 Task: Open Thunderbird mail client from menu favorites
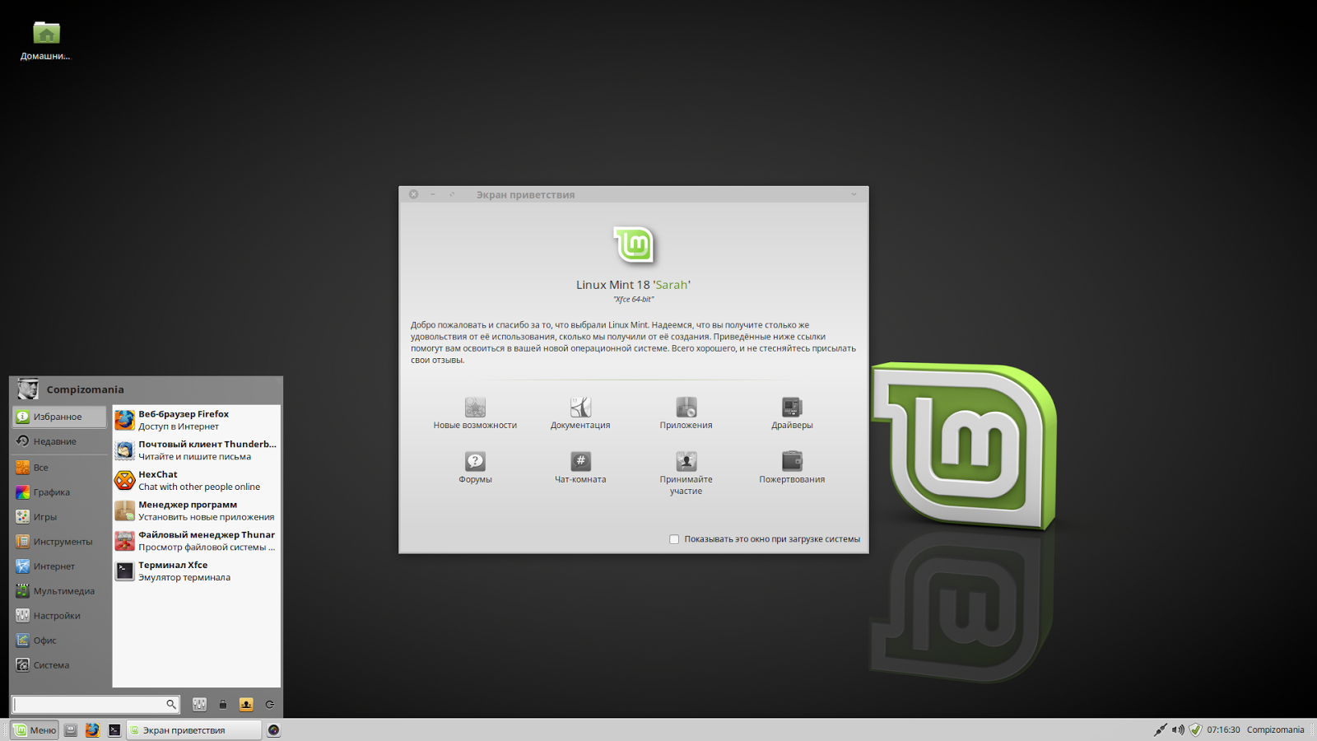click(196, 450)
